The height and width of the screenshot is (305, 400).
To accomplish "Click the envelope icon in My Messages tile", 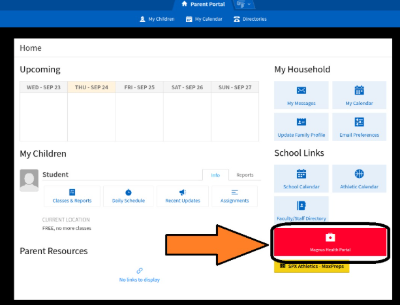I will [x=301, y=91].
